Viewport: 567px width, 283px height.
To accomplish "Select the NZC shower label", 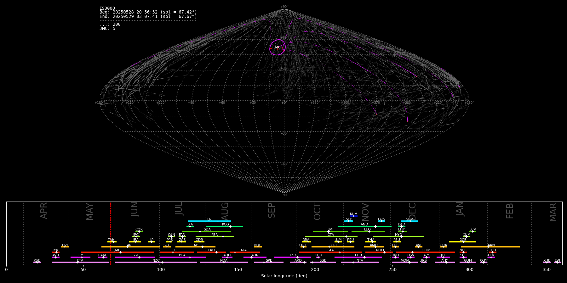I will [x=156, y=261].
